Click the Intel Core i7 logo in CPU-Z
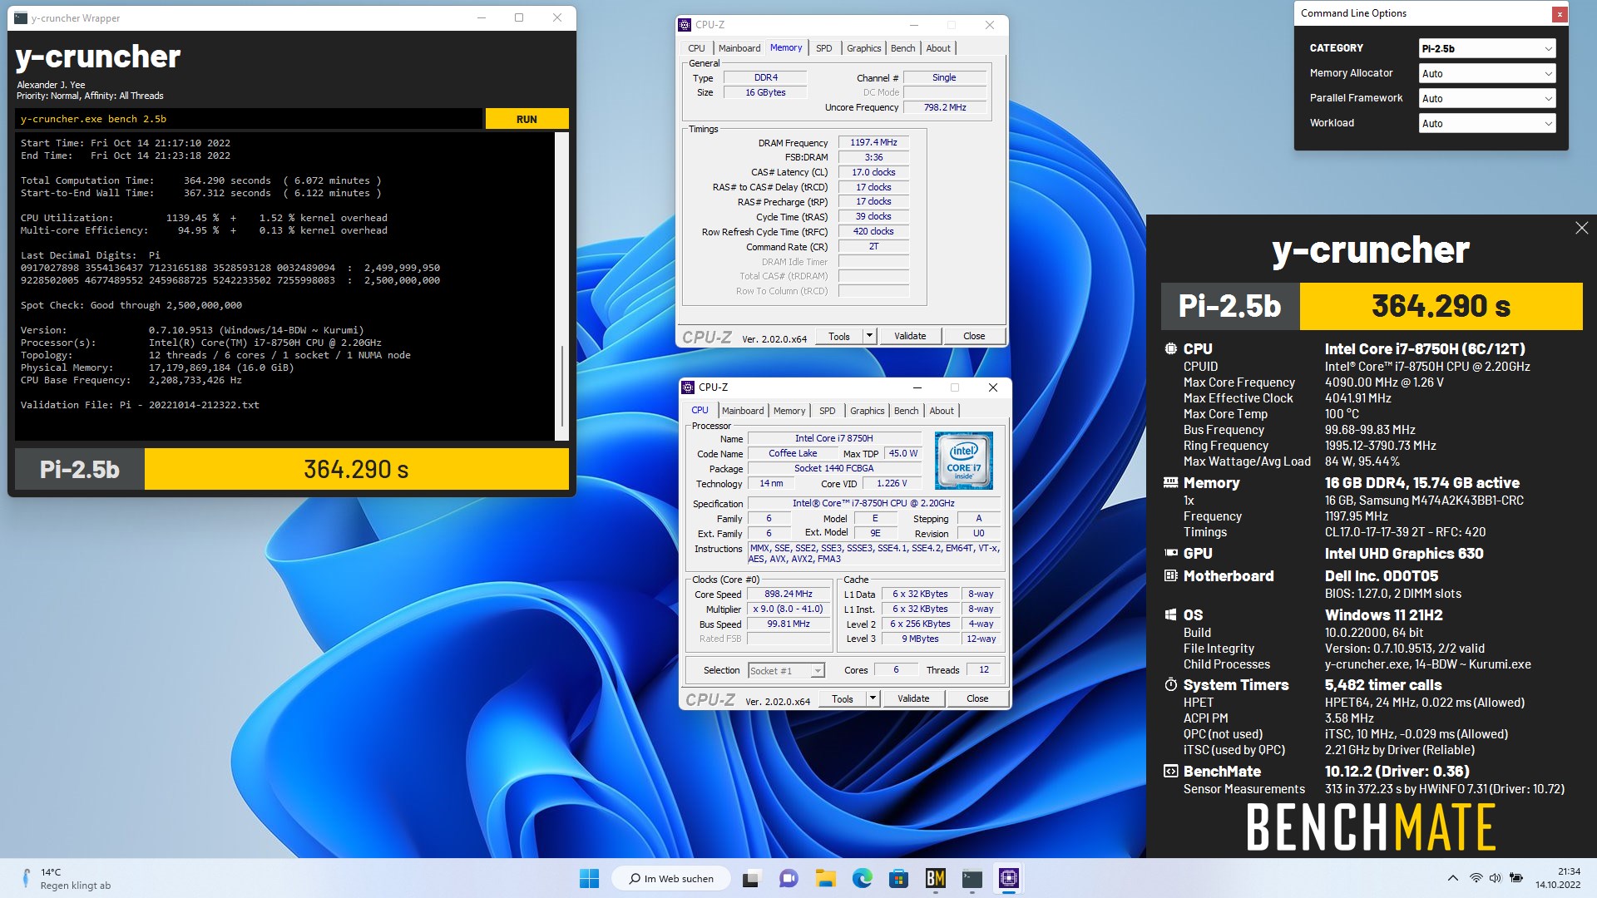Screen dimensions: 1597x898 coord(963,461)
